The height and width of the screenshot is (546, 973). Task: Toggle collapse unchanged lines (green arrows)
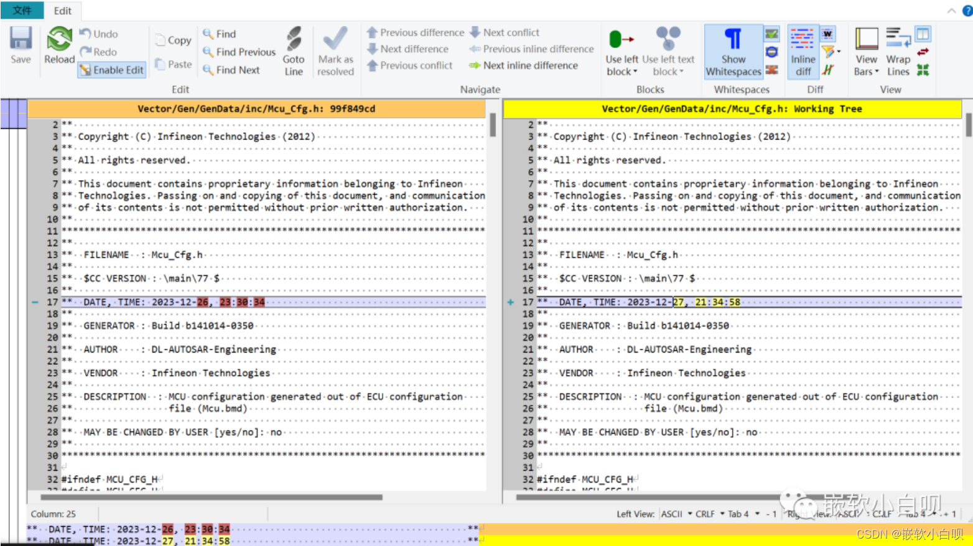click(923, 70)
